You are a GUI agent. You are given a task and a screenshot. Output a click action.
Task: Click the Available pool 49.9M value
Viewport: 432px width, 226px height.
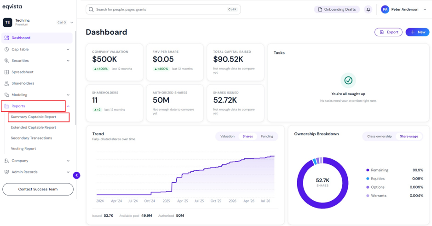[x=147, y=215]
